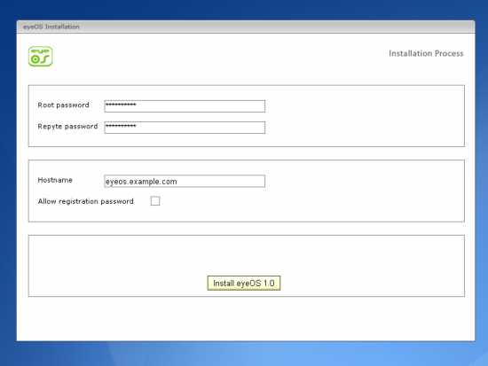
Task: Focus the Repyte password field
Action: pyautogui.click(x=185, y=128)
